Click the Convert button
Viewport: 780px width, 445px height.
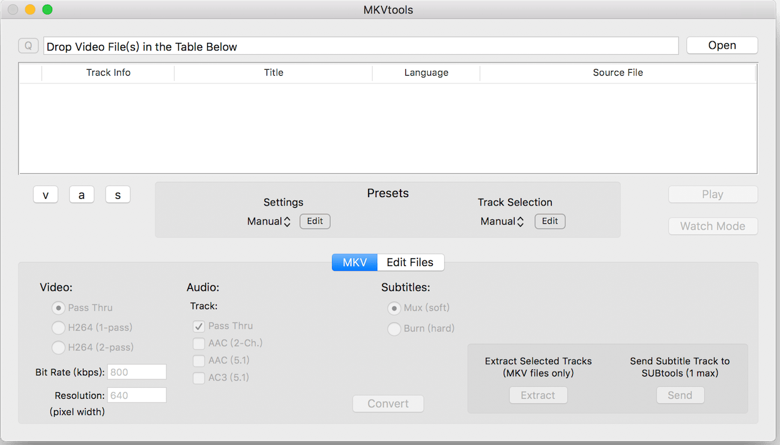388,404
